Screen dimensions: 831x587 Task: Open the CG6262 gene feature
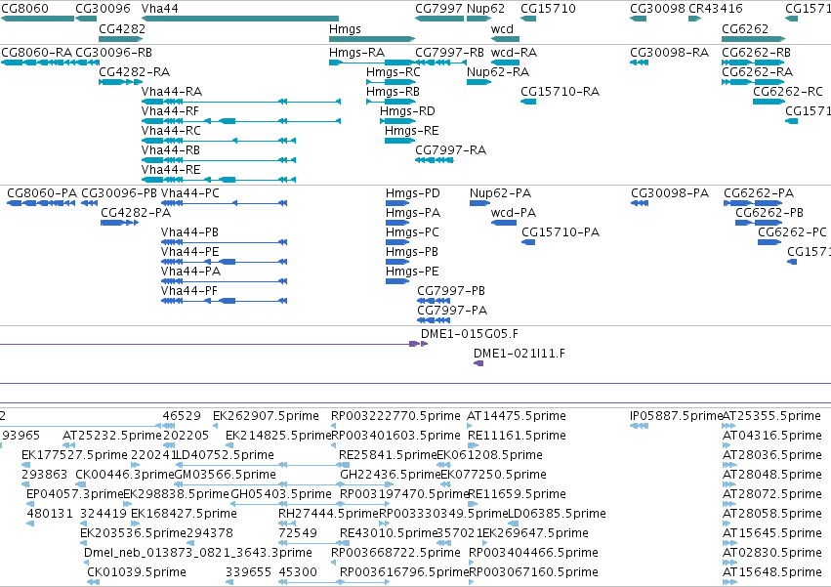(x=753, y=39)
